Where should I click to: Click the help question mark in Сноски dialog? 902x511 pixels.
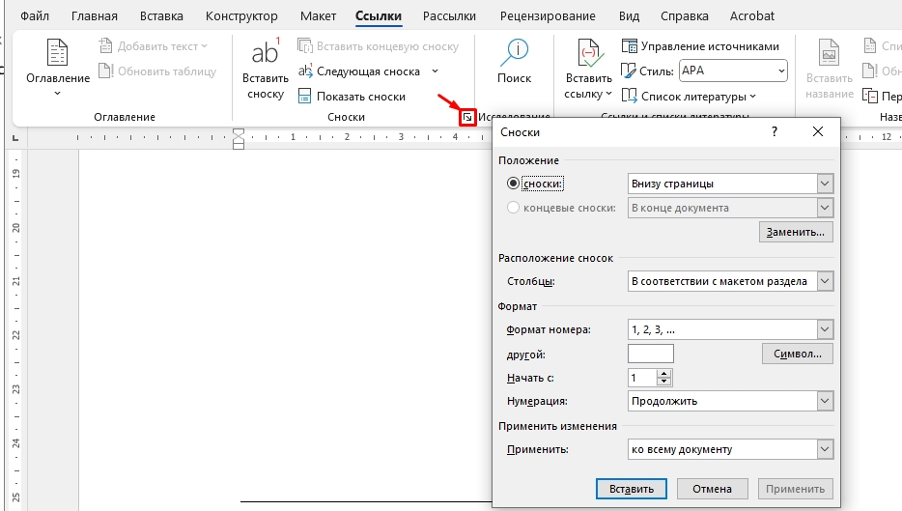click(775, 131)
